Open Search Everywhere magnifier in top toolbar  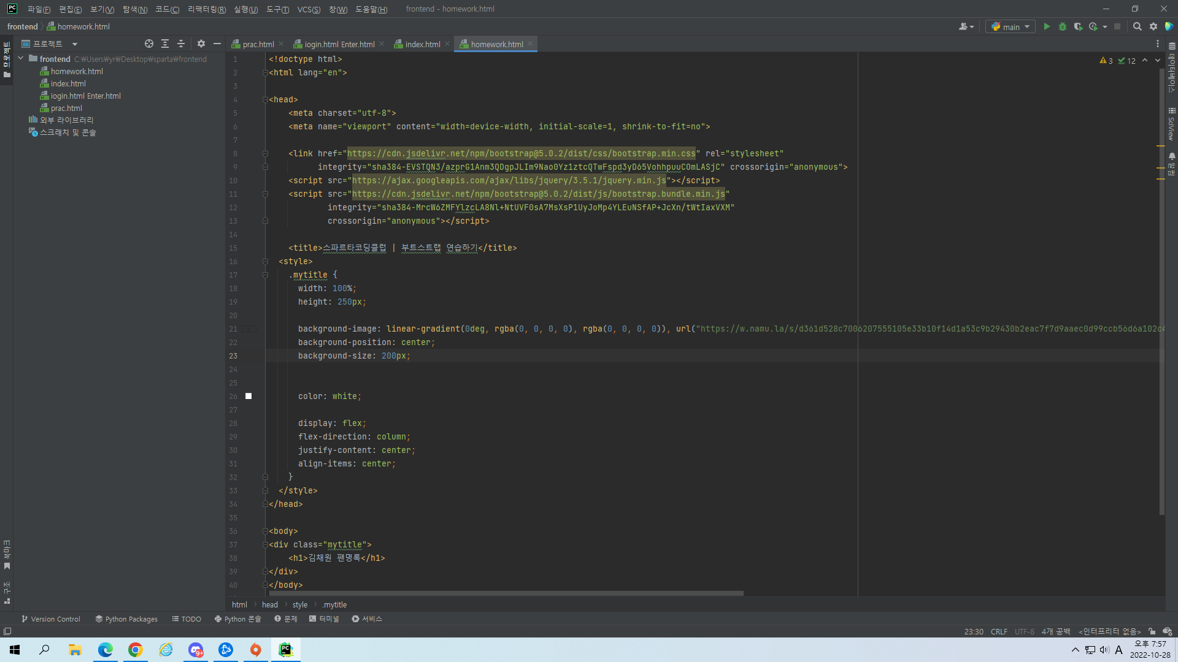pos(1138,26)
